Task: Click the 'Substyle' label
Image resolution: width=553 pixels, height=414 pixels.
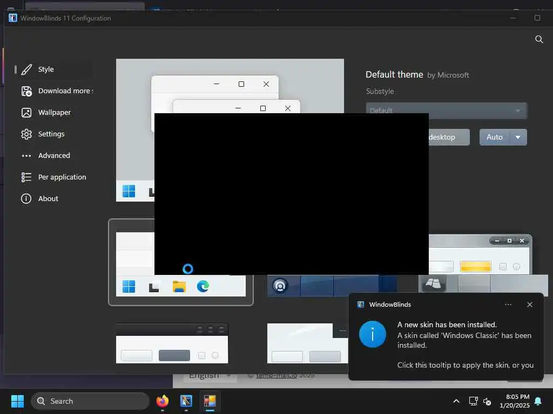Action: 380,91
